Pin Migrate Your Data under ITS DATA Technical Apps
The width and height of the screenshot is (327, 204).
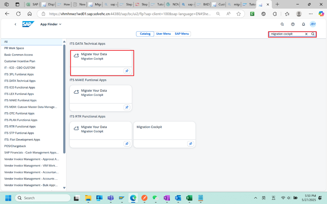click(127, 71)
